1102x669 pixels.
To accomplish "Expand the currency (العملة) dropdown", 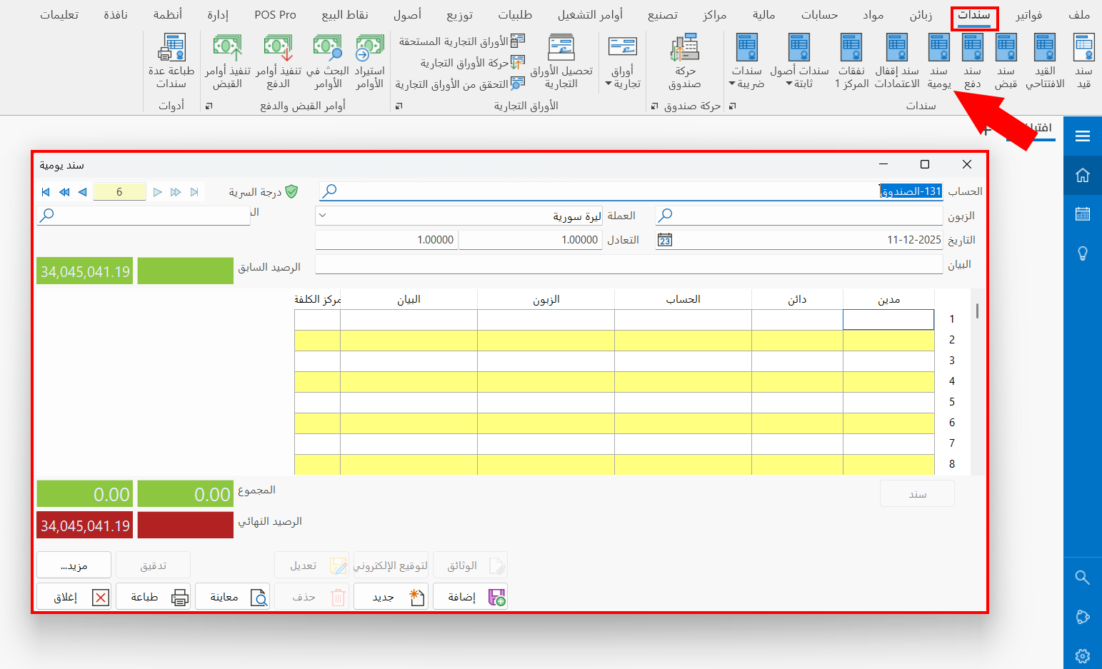I will [x=323, y=216].
